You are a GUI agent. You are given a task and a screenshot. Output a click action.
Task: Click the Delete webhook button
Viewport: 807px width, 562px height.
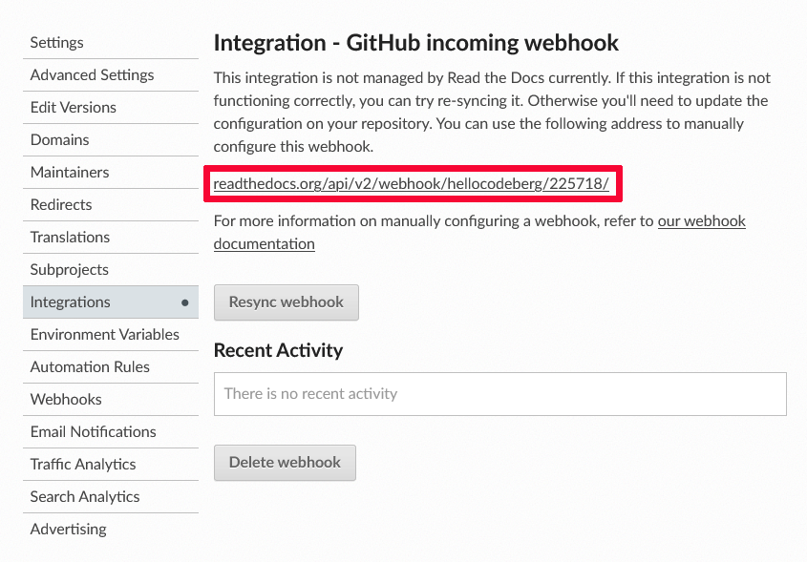tap(285, 462)
